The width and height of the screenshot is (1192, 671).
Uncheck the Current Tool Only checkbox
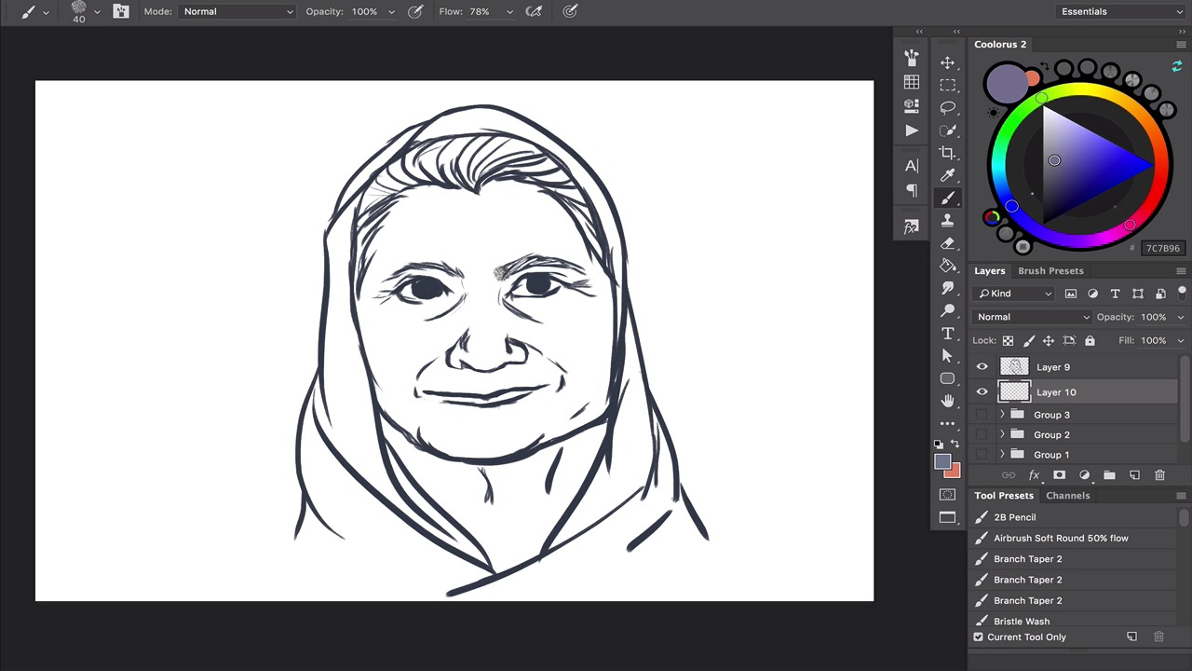click(x=978, y=637)
